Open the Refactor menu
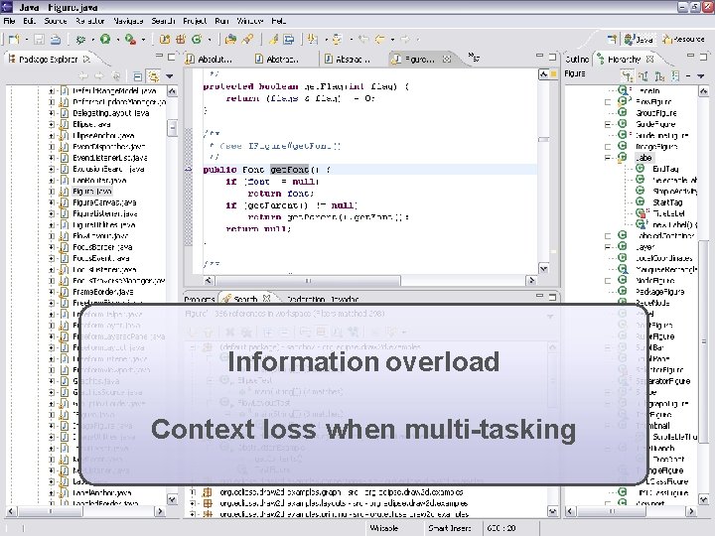Viewport: 715px width, 536px height. [90, 21]
